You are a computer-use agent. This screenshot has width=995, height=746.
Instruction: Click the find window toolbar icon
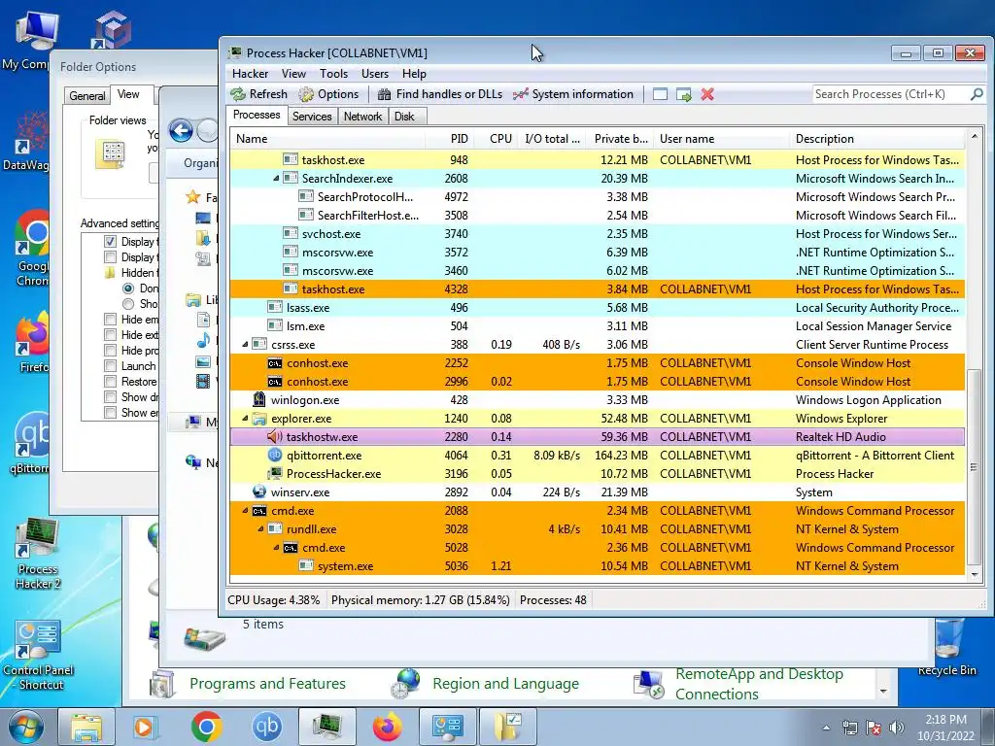pyautogui.click(x=660, y=94)
